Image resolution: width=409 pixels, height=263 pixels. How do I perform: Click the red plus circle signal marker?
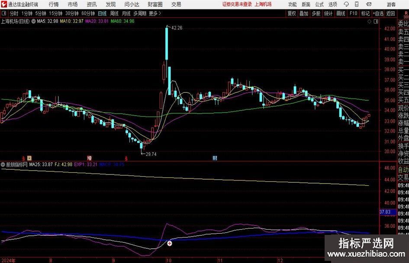(170, 243)
